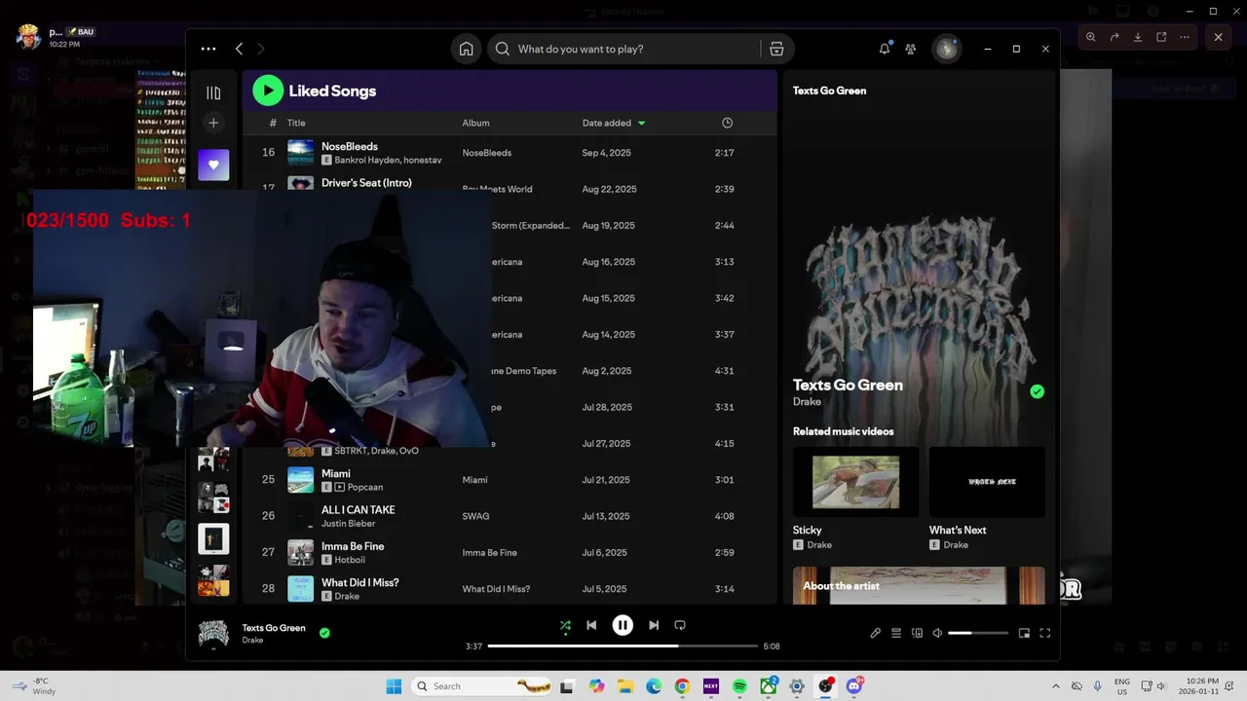Open File Explorer from the taskbar
1247x701 pixels.
[624, 686]
